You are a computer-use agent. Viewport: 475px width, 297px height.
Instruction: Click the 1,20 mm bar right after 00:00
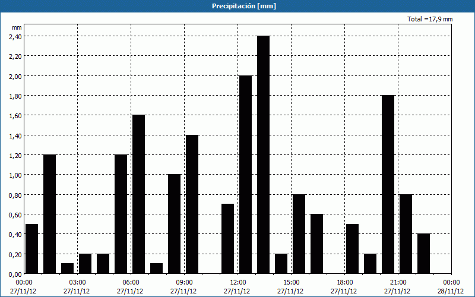pyautogui.click(x=50, y=214)
